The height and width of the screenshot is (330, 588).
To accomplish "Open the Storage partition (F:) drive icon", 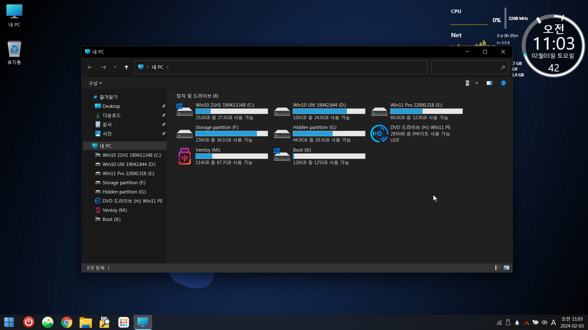I will click(x=184, y=134).
